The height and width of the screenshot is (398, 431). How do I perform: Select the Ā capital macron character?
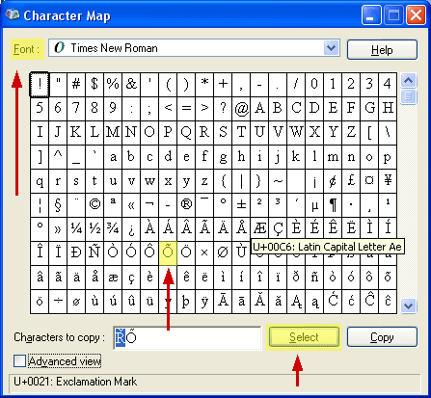tap(223, 302)
